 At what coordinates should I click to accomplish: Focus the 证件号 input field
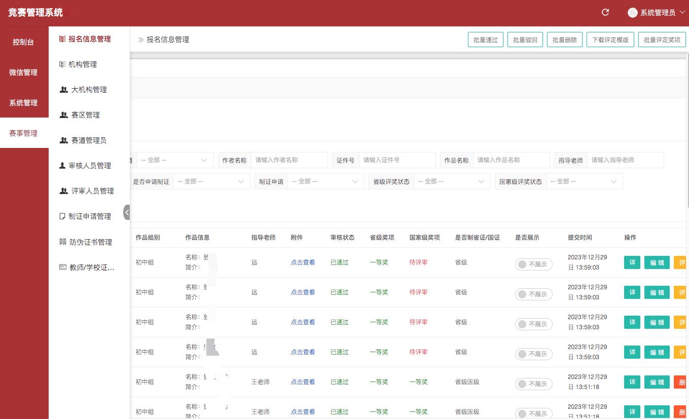click(x=397, y=160)
